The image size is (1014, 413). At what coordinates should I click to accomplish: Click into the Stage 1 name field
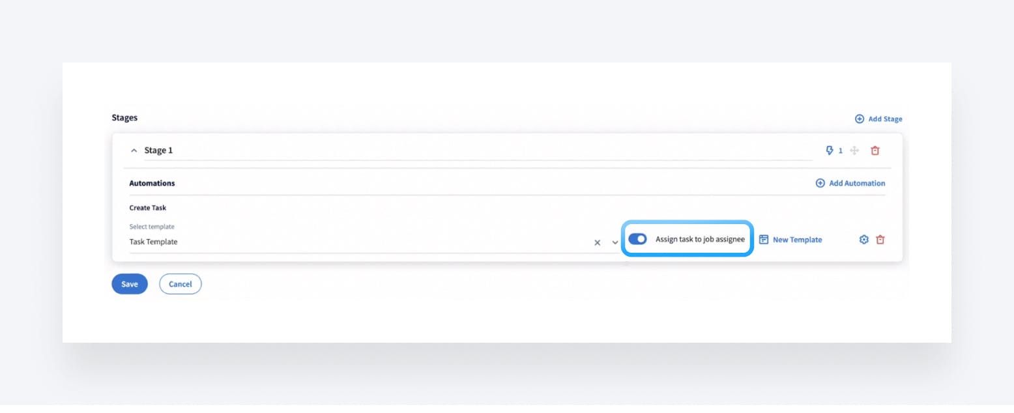coord(478,150)
